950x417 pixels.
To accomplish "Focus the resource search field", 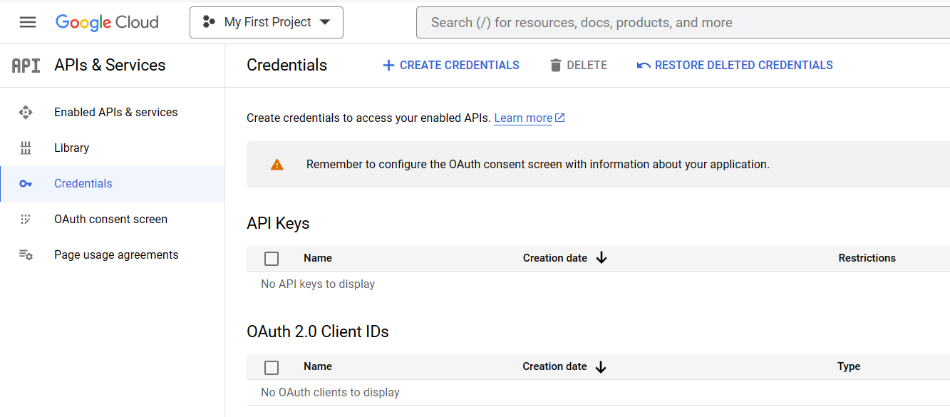I will click(683, 23).
